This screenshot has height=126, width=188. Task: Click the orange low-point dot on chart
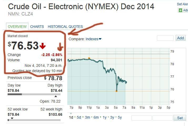click(116, 91)
